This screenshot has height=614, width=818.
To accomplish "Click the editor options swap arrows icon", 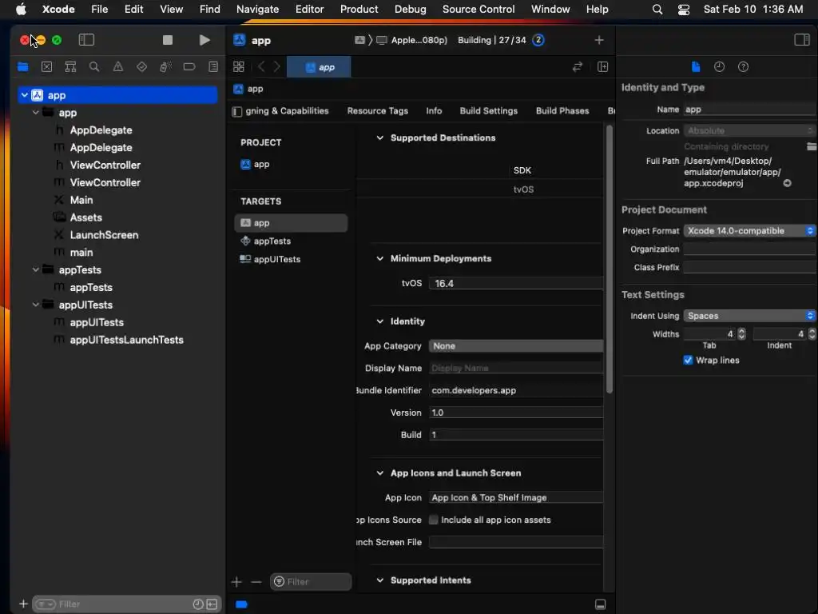I will pos(577,67).
